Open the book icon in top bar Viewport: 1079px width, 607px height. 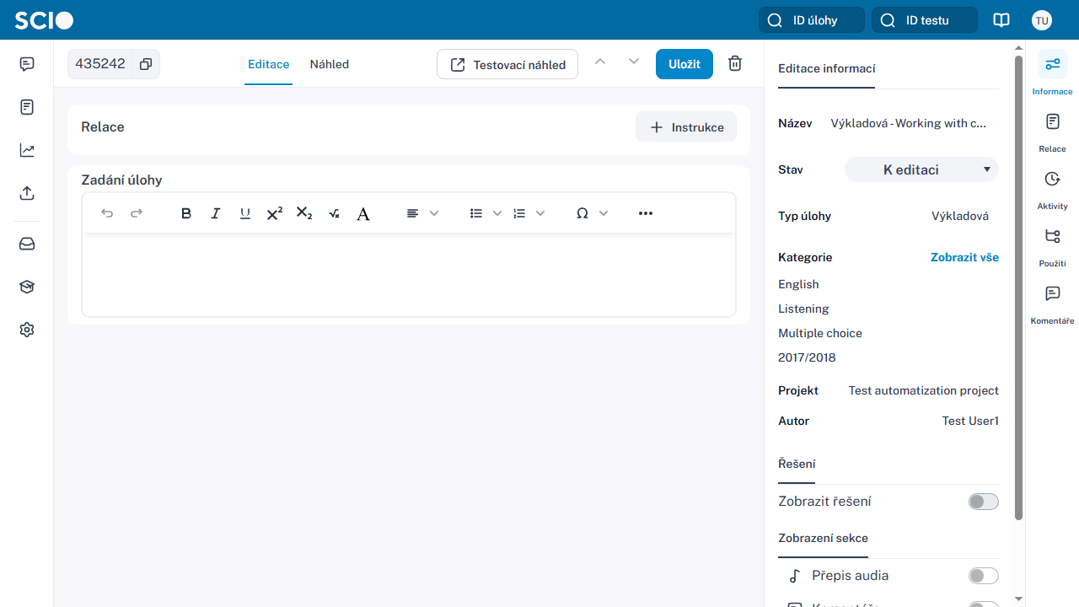click(1001, 20)
